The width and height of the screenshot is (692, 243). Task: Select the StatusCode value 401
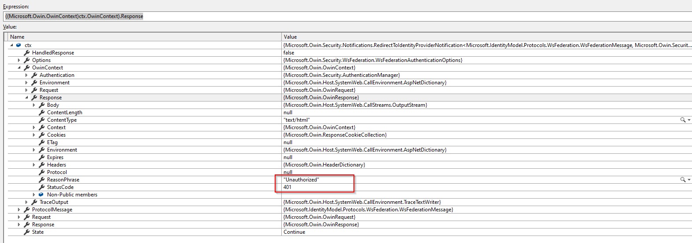(x=287, y=187)
